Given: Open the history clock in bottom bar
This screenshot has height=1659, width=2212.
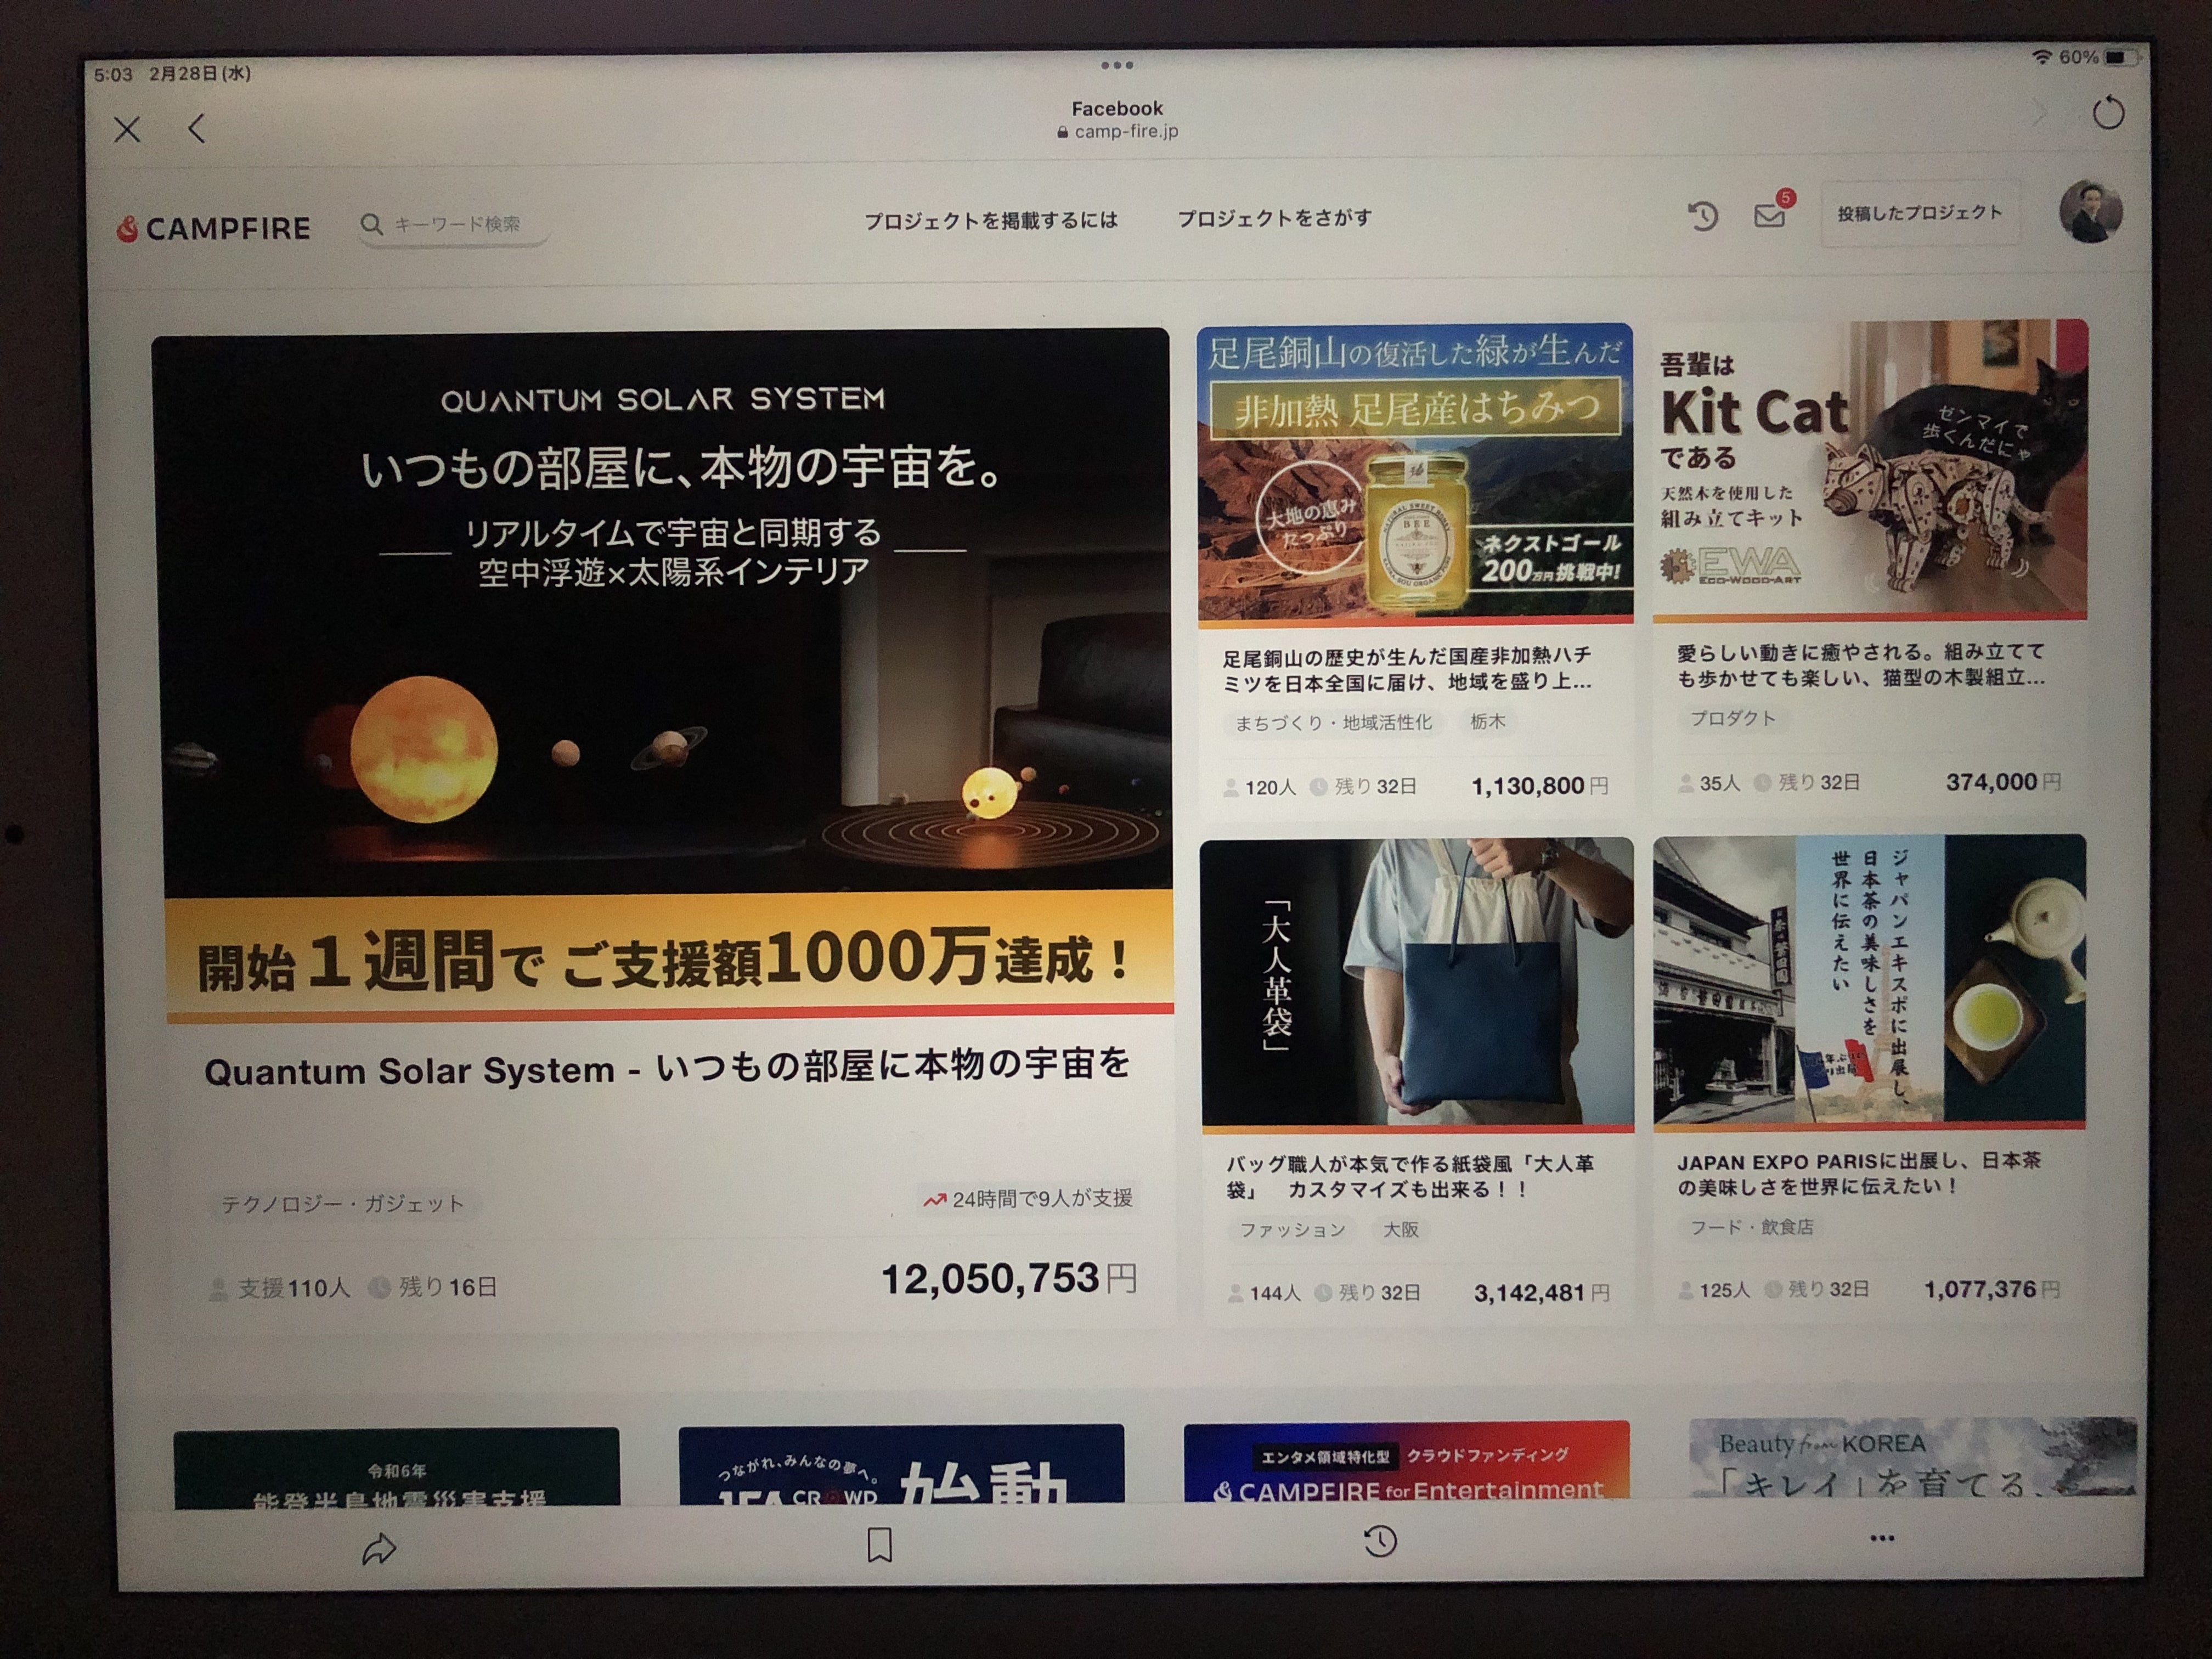Looking at the screenshot, I should click(x=1380, y=1541).
